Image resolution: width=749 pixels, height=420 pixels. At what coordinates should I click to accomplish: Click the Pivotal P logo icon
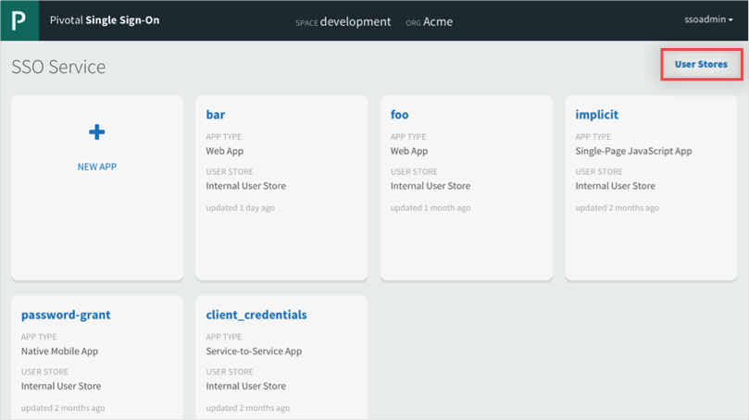coord(19,20)
